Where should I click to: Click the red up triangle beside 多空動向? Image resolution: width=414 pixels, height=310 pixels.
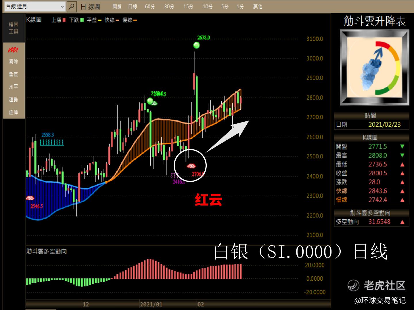point(402,222)
